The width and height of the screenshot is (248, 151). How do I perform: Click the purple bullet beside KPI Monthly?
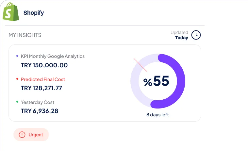click(17, 56)
